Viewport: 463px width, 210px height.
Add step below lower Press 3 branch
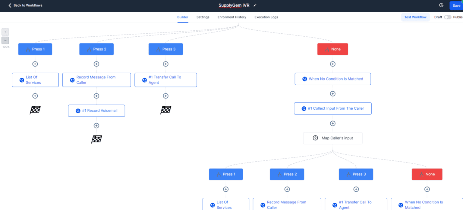point(356,189)
